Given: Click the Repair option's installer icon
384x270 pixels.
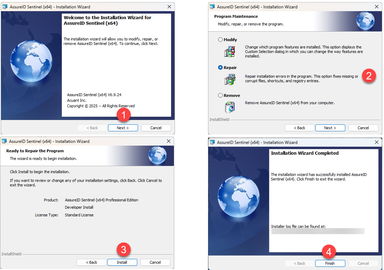Looking at the screenshot, I should click(x=230, y=79).
